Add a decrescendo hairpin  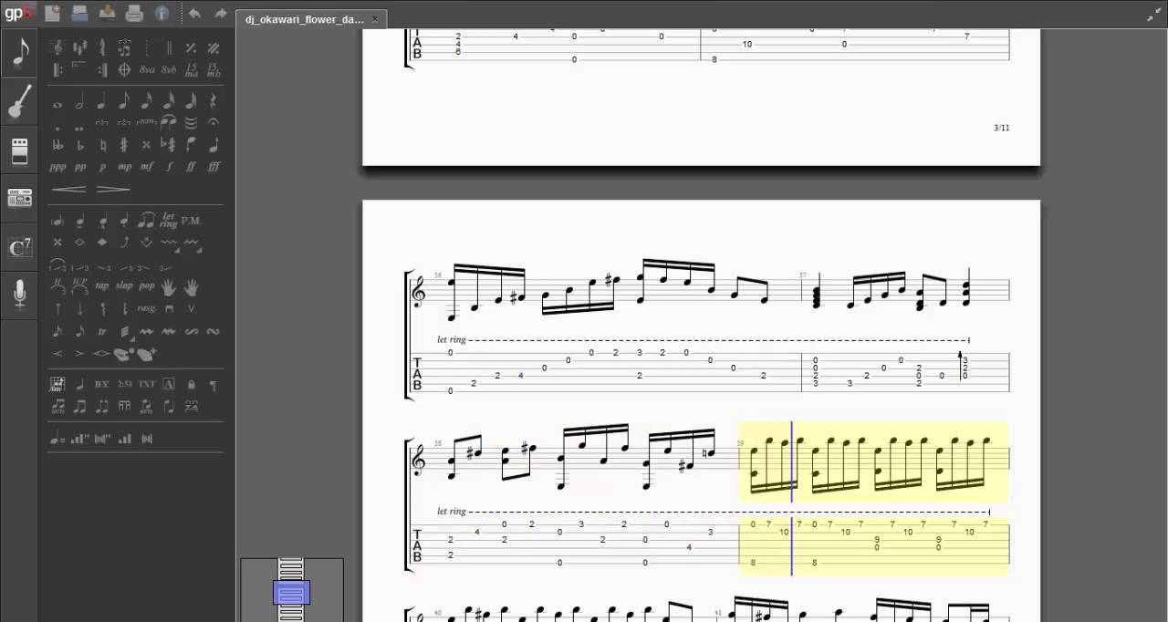[113, 189]
